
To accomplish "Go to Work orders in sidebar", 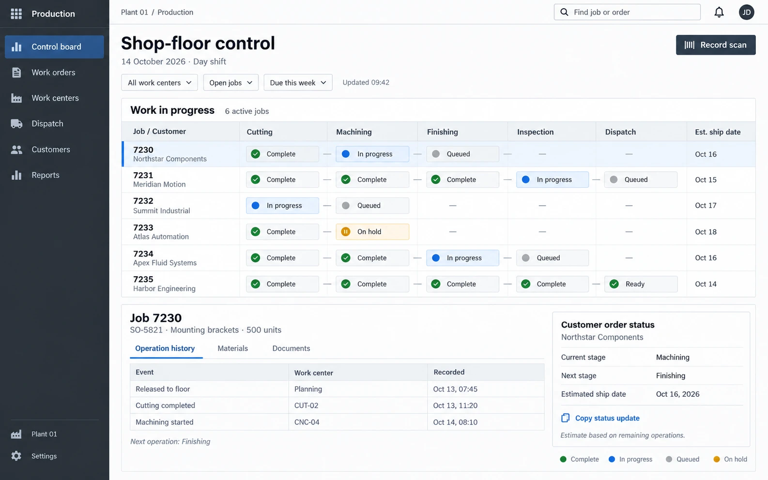I will (x=54, y=73).
